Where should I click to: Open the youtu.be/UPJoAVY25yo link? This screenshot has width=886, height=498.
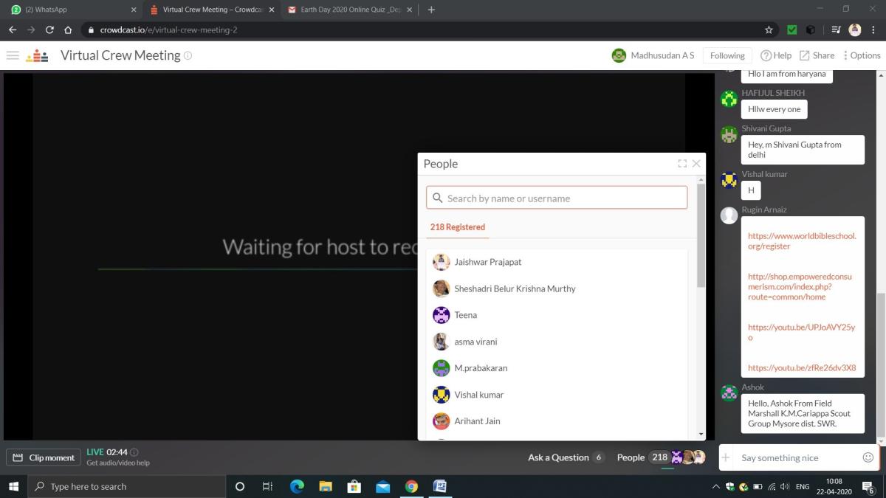801,332
